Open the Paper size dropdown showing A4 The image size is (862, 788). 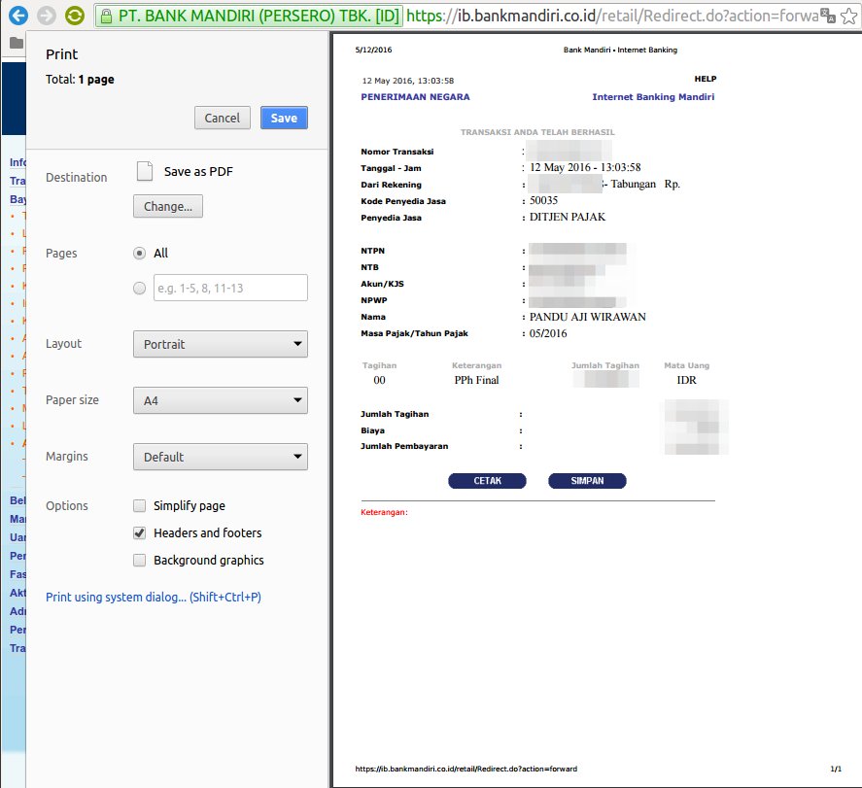coord(221,400)
